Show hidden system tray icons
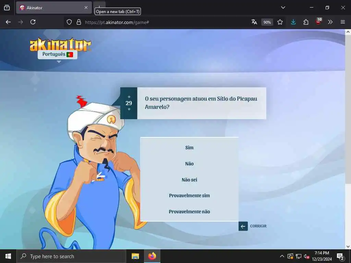Screen dimensions: 351x263 pos(282,256)
